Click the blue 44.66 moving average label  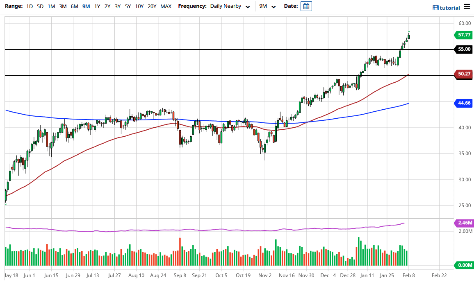tap(464, 104)
